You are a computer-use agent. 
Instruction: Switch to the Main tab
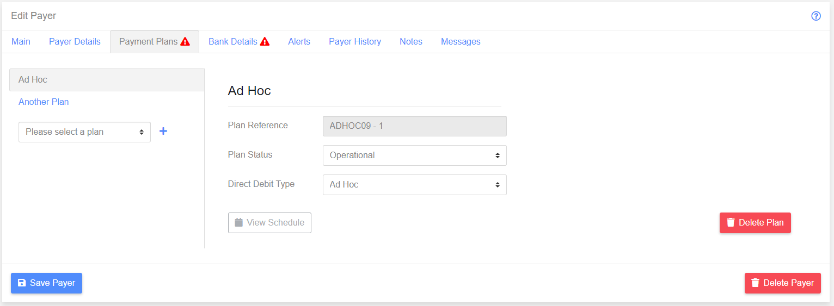(x=21, y=41)
